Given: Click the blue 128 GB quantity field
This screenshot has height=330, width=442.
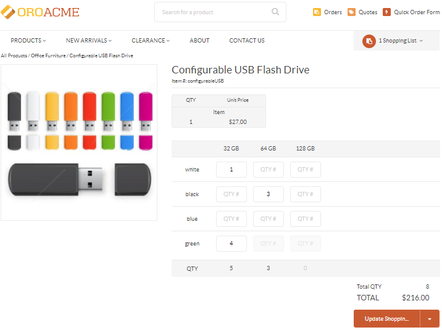Looking at the screenshot, I should tap(306, 219).
